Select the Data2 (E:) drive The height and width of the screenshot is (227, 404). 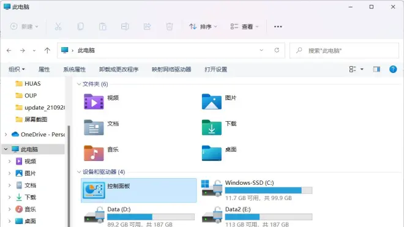coord(257,217)
